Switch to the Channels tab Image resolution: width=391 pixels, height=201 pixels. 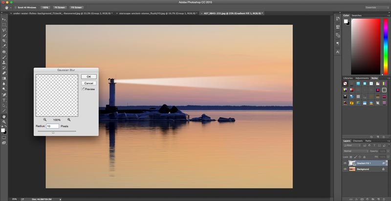[358, 141]
